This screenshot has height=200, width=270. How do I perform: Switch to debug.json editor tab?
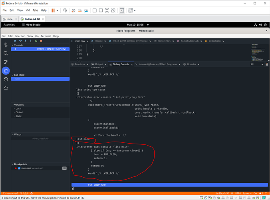tap(214, 41)
